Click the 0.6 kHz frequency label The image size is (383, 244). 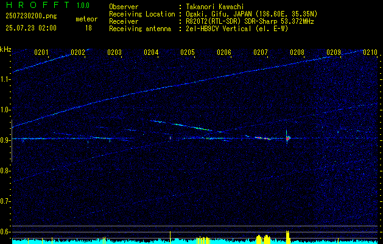(x=5, y=232)
